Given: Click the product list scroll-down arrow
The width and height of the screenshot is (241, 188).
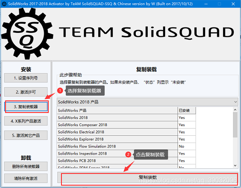Looking at the screenshot, I should pos(235,166).
